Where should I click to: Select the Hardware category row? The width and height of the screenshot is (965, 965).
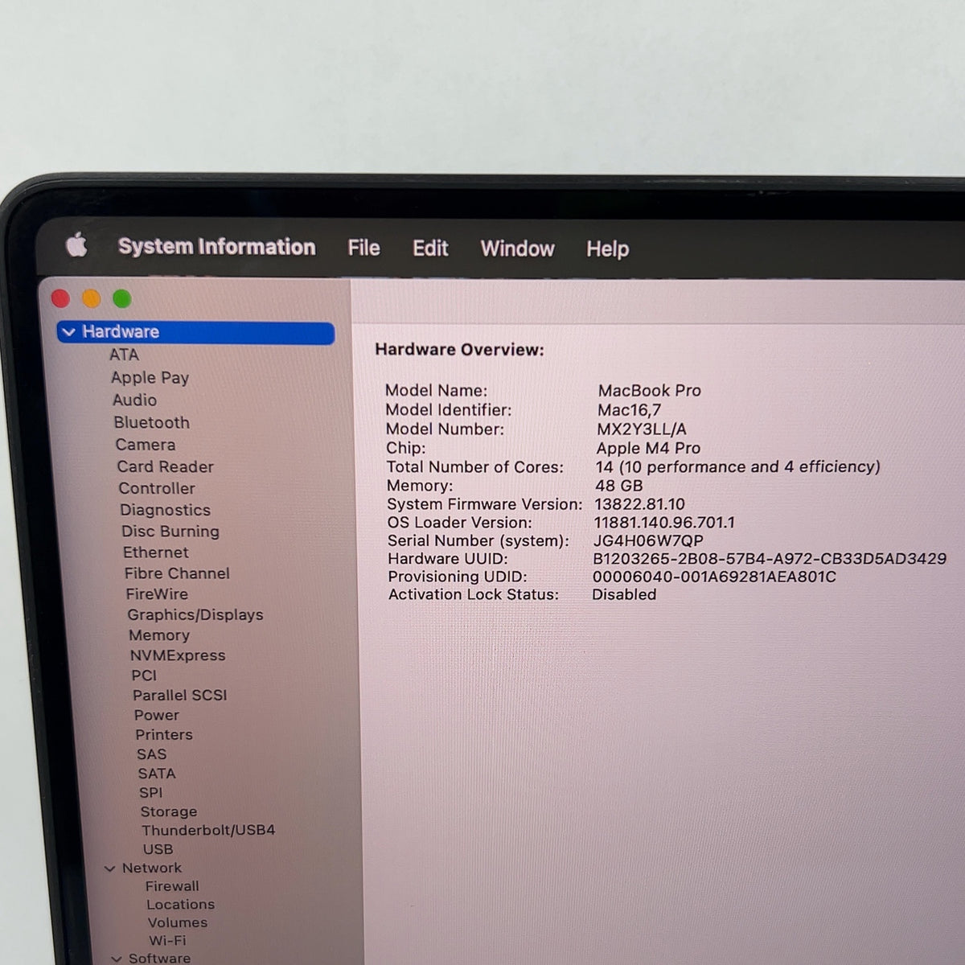pos(196,332)
